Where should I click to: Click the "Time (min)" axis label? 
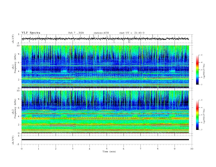[x=109, y=151]
